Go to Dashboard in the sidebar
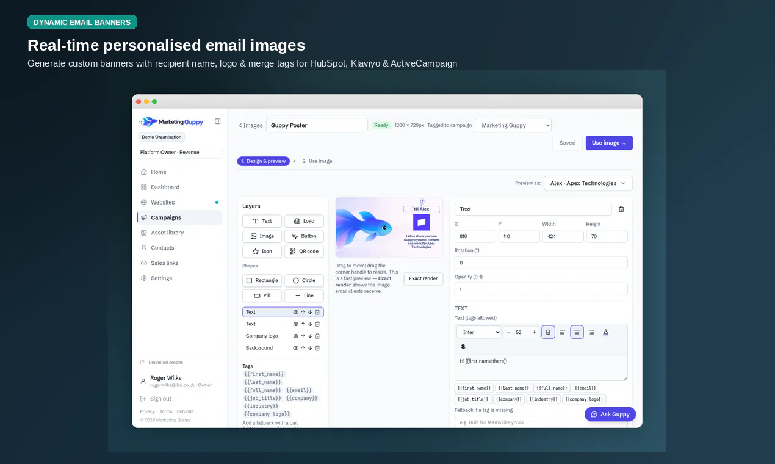Image resolution: width=775 pixels, height=464 pixels. (x=179, y=187)
